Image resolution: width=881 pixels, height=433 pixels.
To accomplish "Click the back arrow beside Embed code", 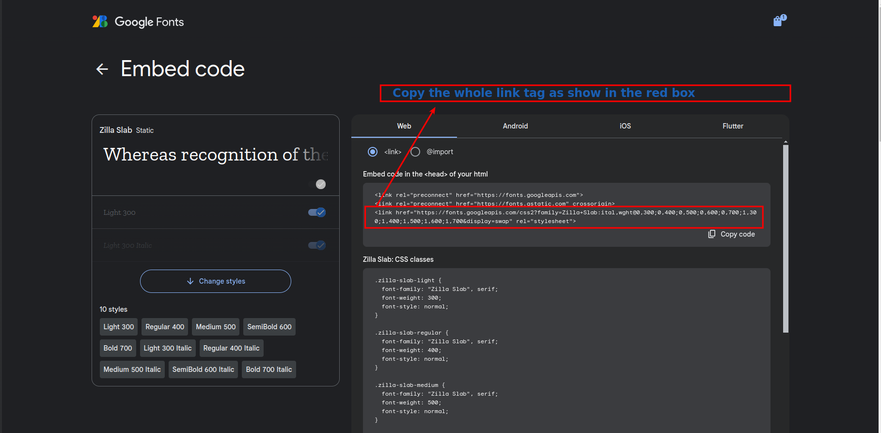I will click(x=102, y=69).
